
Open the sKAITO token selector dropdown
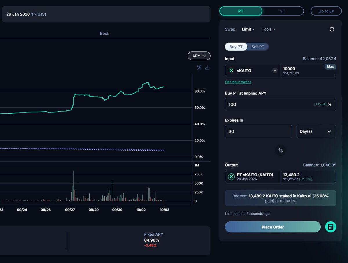(275, 70)
